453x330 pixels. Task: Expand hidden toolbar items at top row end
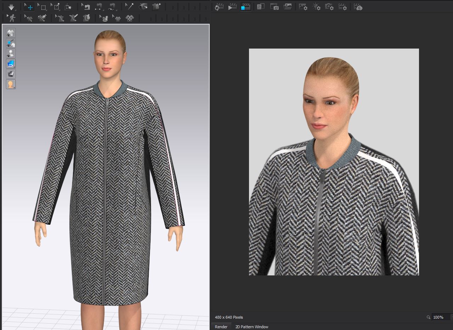pyautogui.click(x=206, y=7)
